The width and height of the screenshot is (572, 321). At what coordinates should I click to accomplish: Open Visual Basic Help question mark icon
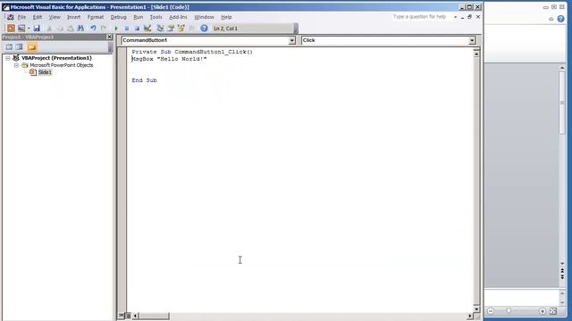(204, 28)
